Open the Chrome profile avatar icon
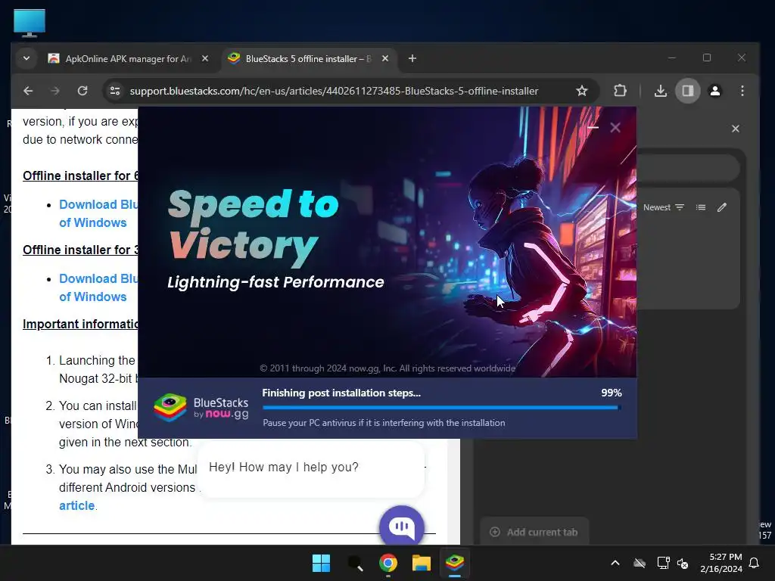Screen dimensions: 775x581 714,91
